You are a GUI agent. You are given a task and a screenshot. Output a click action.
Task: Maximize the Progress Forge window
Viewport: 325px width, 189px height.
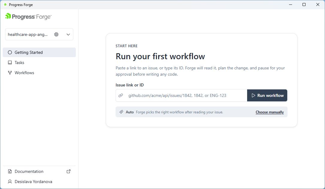(x=304, y=4)
